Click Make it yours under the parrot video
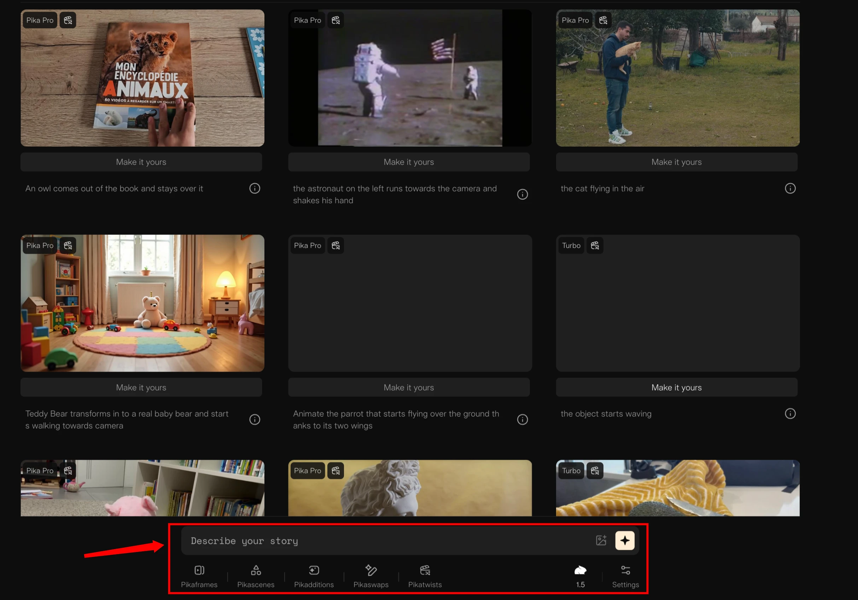 tap(409, 387)
